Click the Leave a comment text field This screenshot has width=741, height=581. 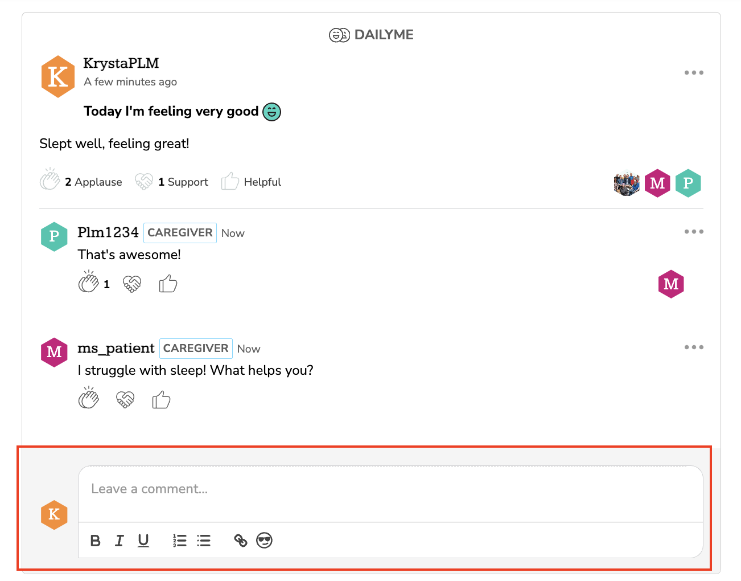click(390, 489)
